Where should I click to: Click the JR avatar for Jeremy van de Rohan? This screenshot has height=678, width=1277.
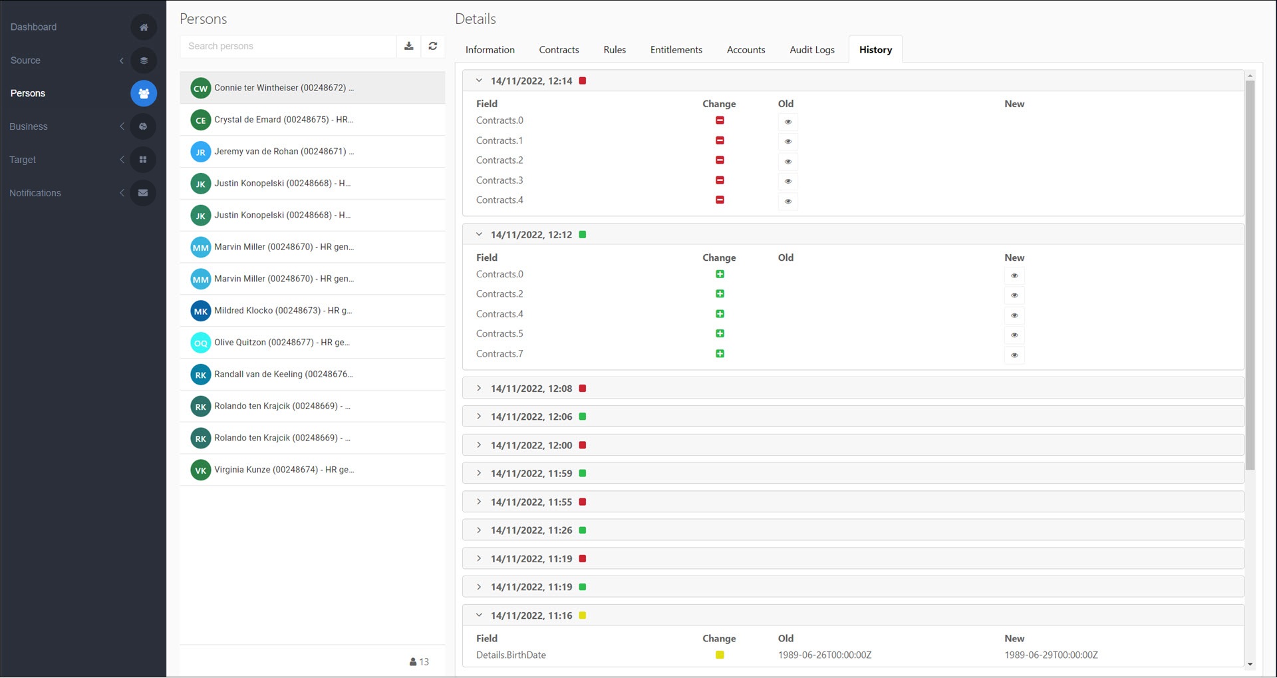[200, 152]
